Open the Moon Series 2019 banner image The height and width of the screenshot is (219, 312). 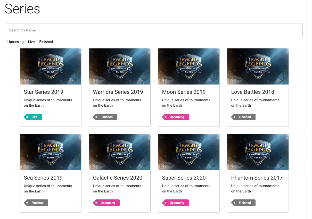click(189, 66)
